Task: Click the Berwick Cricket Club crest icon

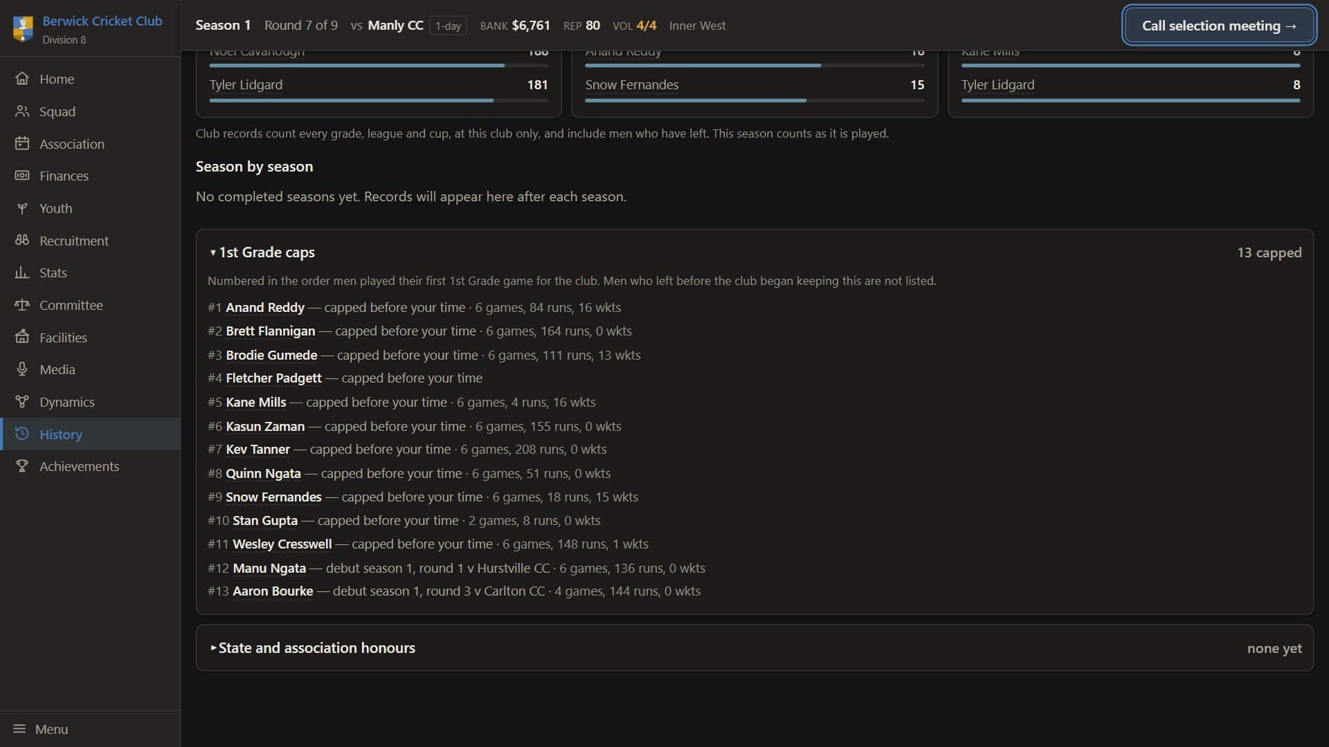Action: [23, 29]
